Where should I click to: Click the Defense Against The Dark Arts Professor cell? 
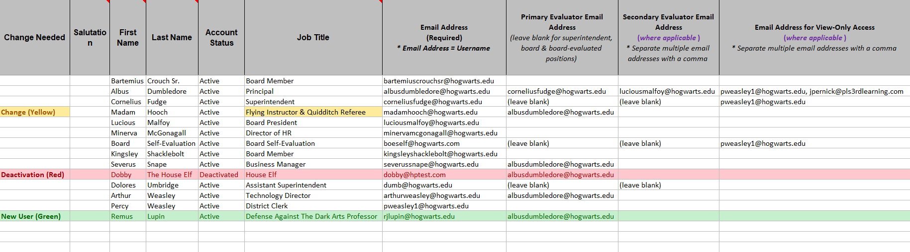coord(311,216)
